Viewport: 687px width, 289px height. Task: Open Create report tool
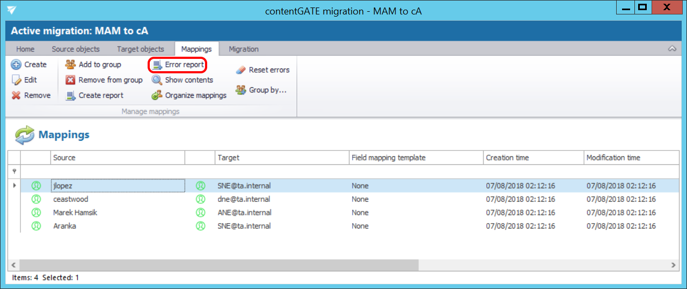coord(70,96)
